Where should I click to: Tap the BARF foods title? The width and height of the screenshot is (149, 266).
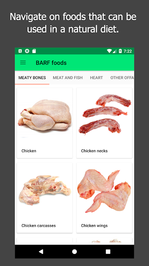[x=51, y=63]
